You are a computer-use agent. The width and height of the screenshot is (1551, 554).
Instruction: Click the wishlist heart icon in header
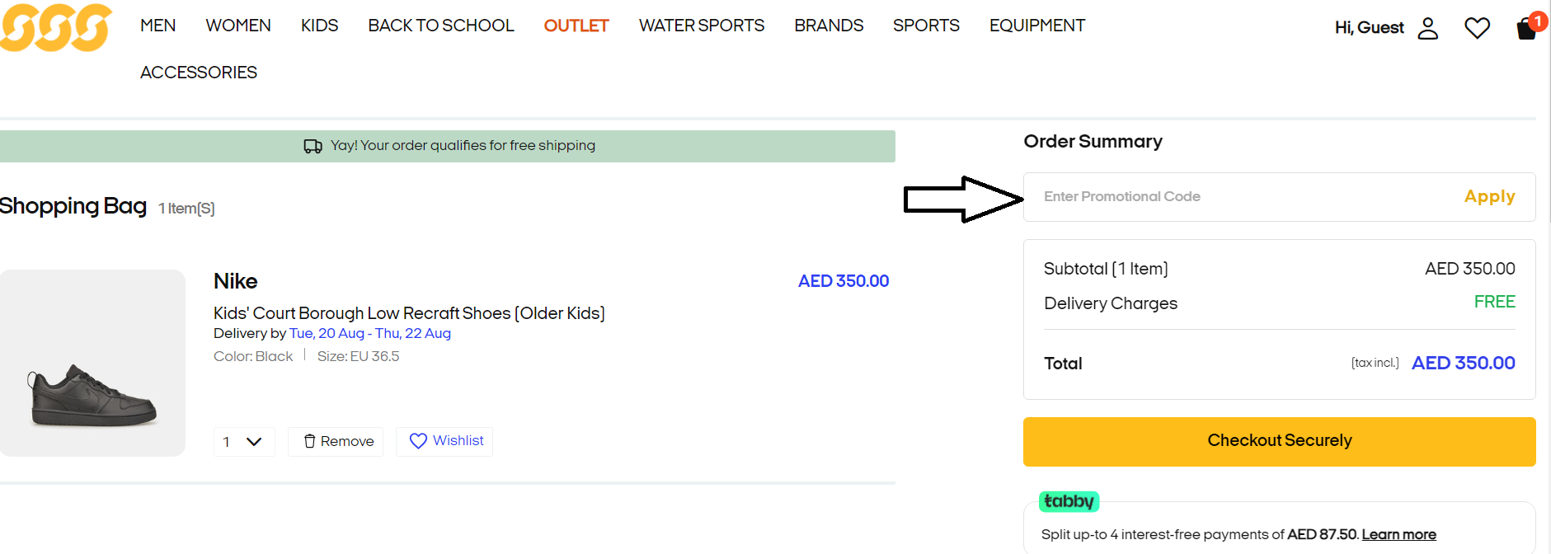(x=1477, y=27)
